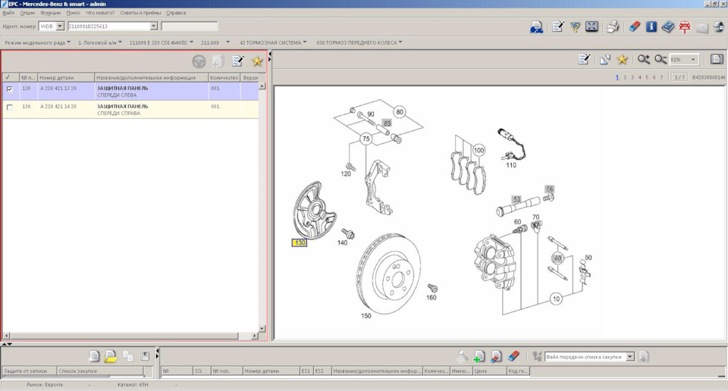Open the blue information icon
The width and height of the screenshot is (728, 391).
pos(651,27)
